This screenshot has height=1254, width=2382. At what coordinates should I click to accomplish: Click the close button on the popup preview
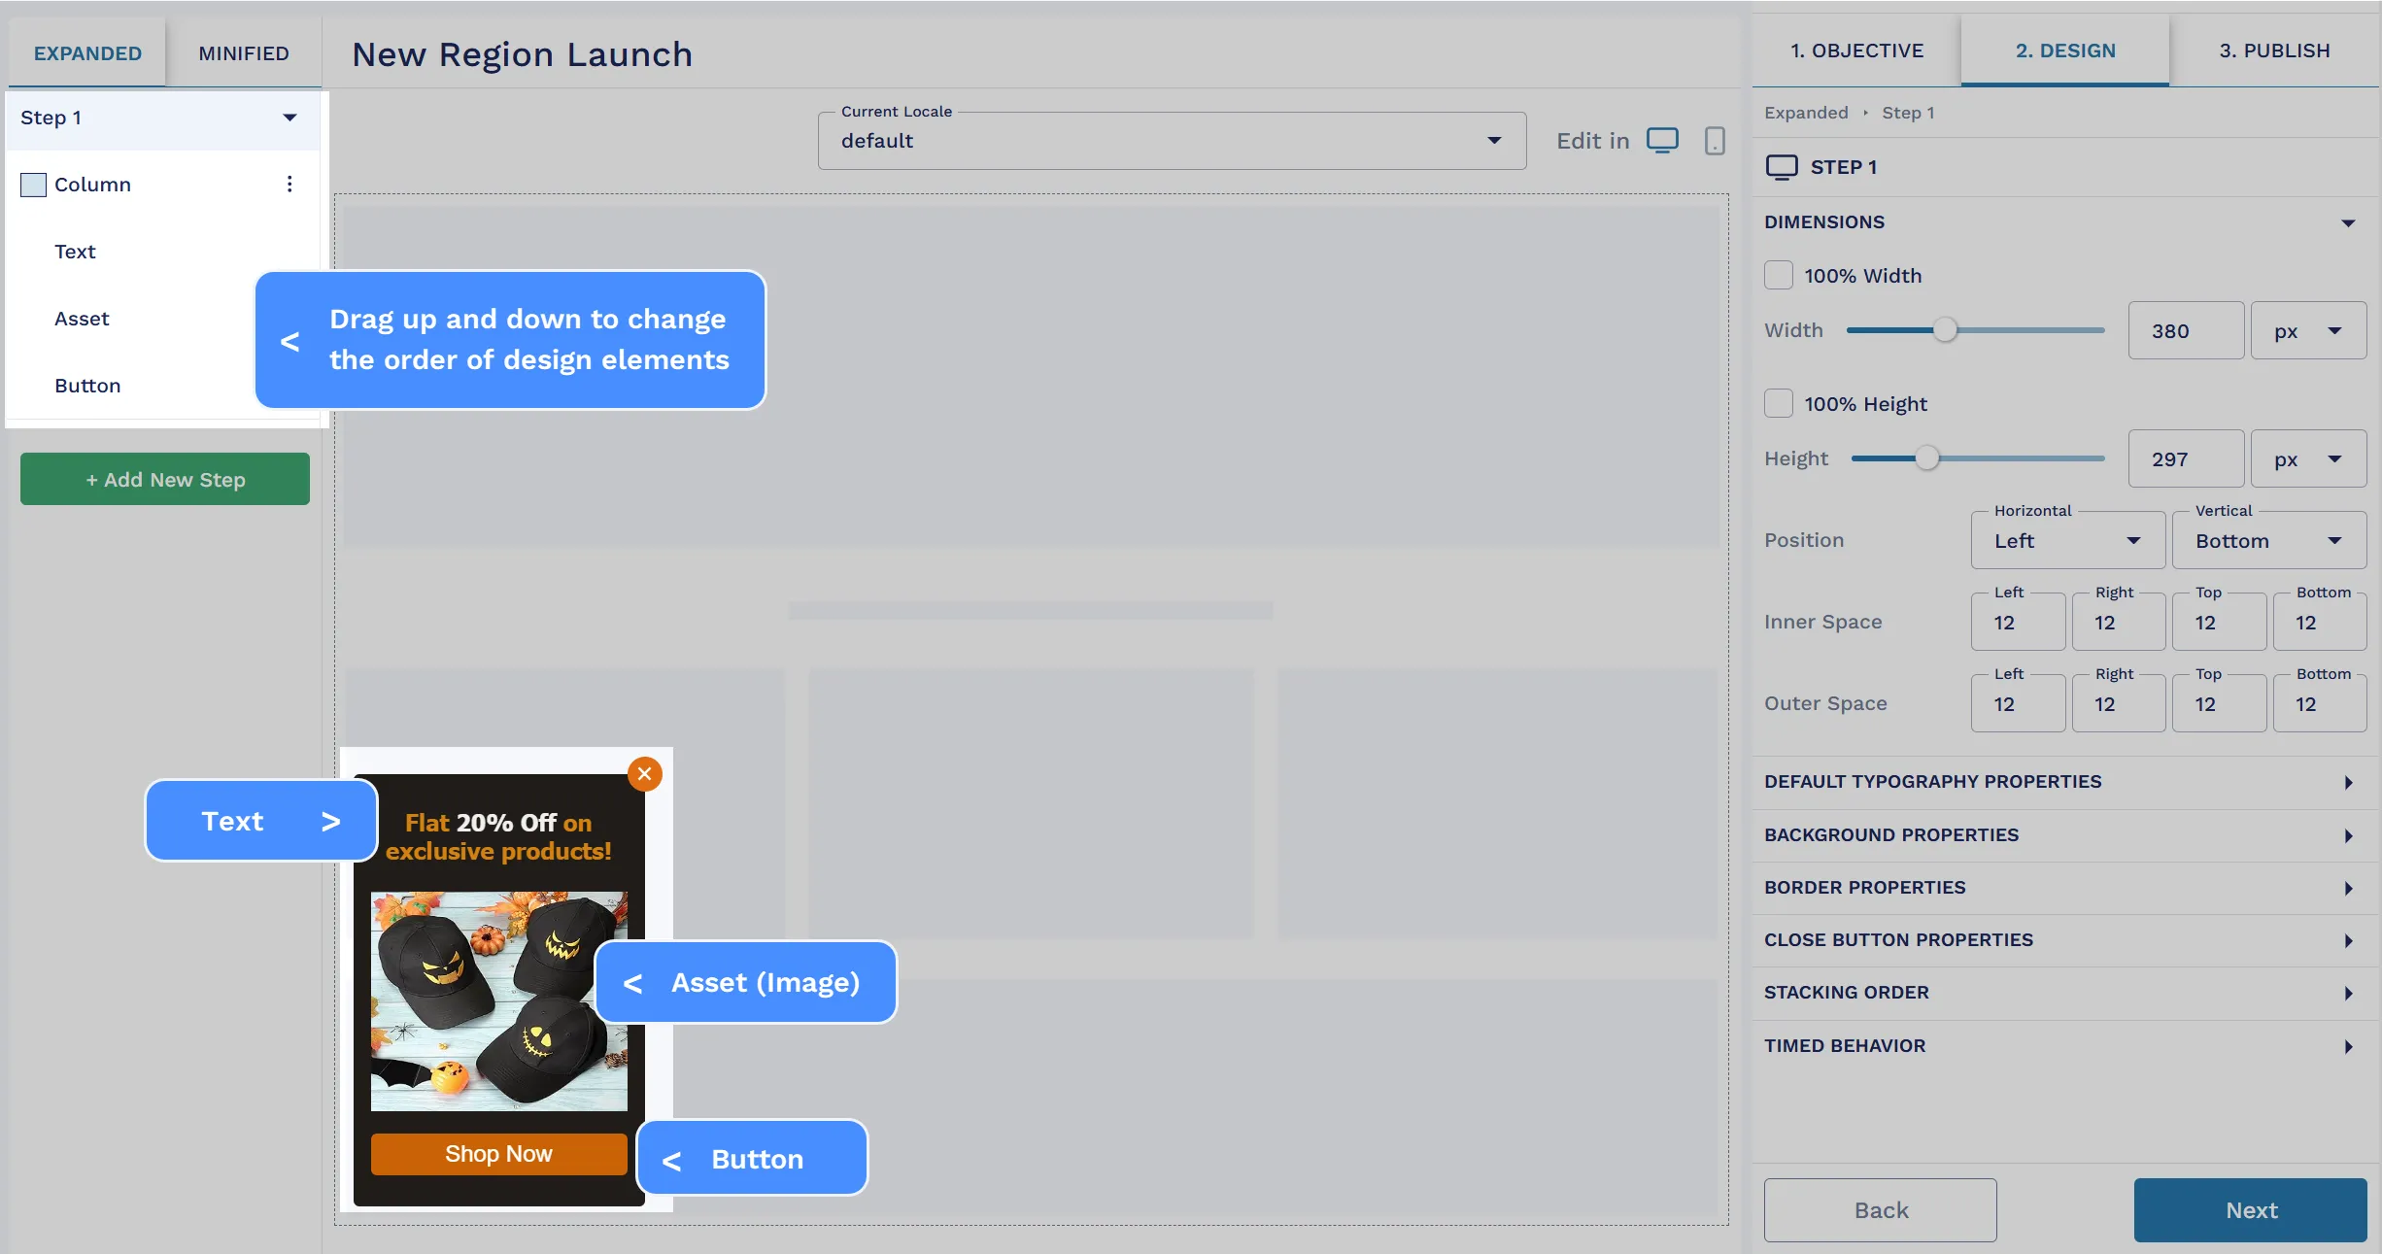[x=644, y=773]
